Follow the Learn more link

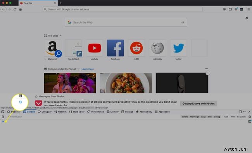tap(88, 69)
